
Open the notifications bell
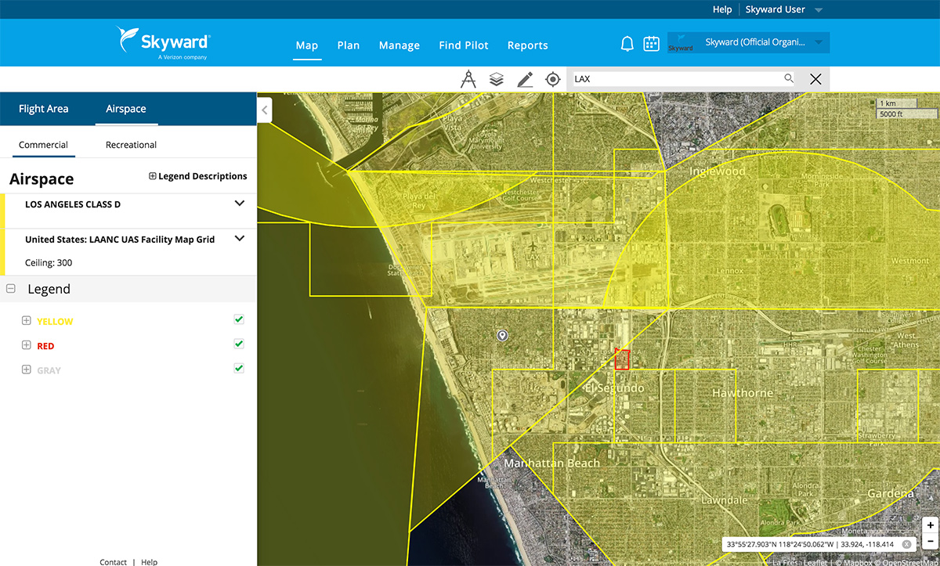(627, 44)
